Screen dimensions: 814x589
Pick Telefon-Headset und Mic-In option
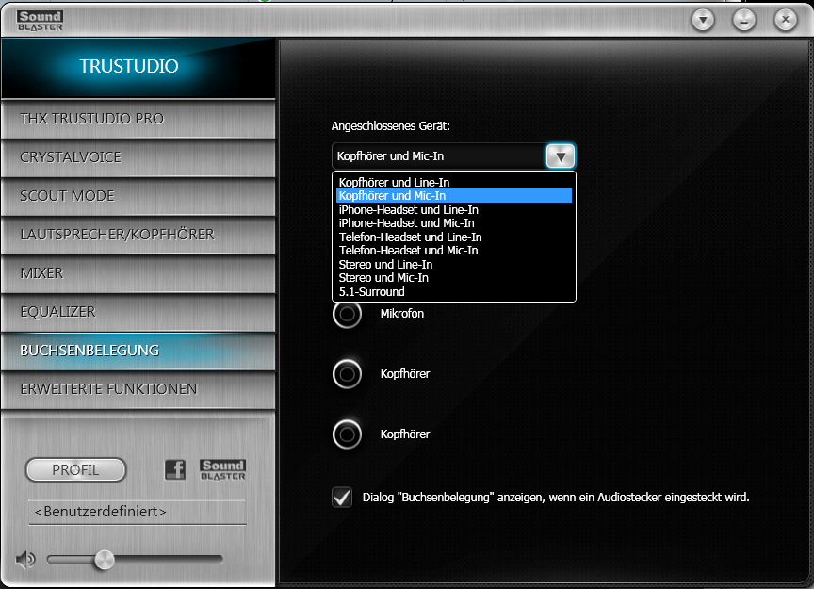click(454, 251)
